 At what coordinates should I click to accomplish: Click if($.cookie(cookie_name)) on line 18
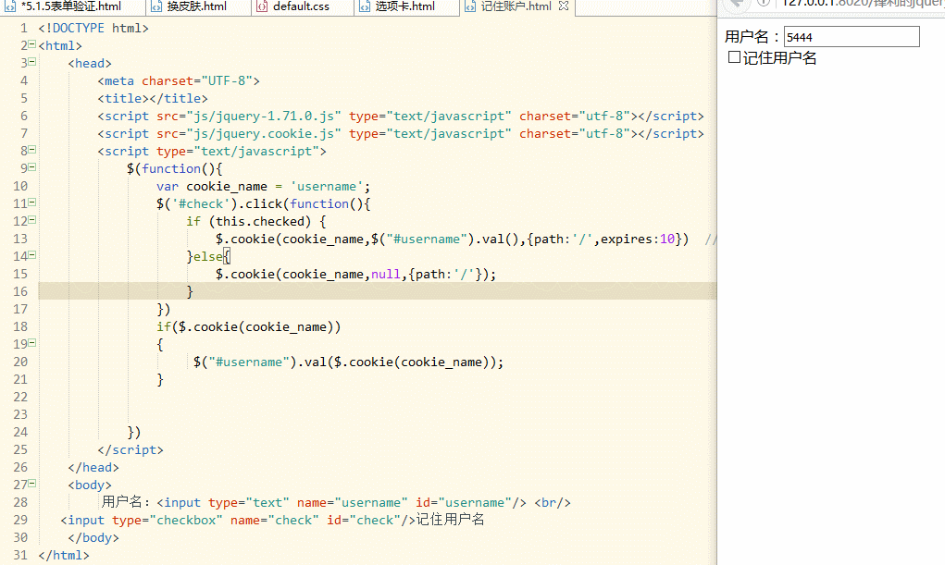(x=248, y=327)
